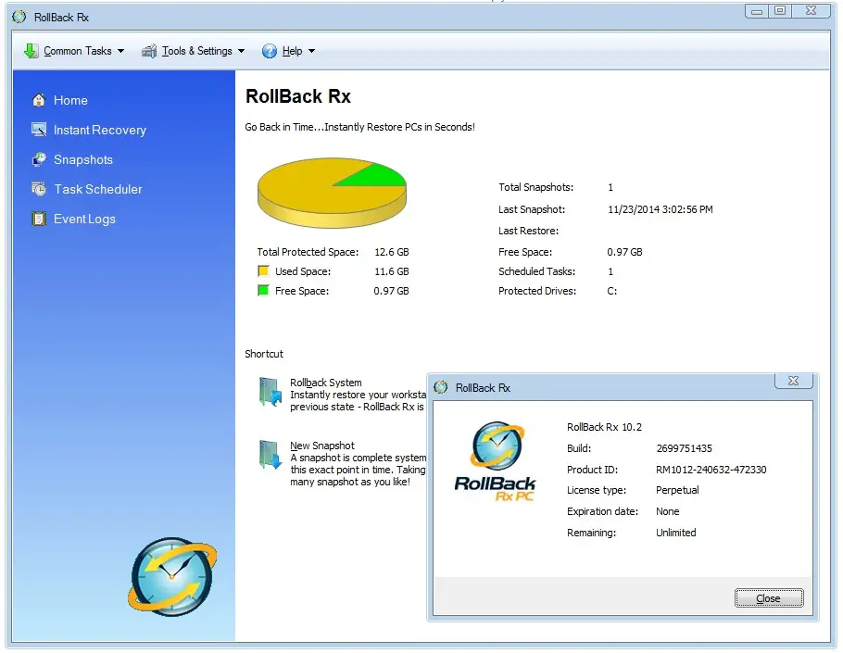The image size is (843, 653).
Task: Click the Tools & Settings toolbox icon
Action: click(x=149, y=51)
